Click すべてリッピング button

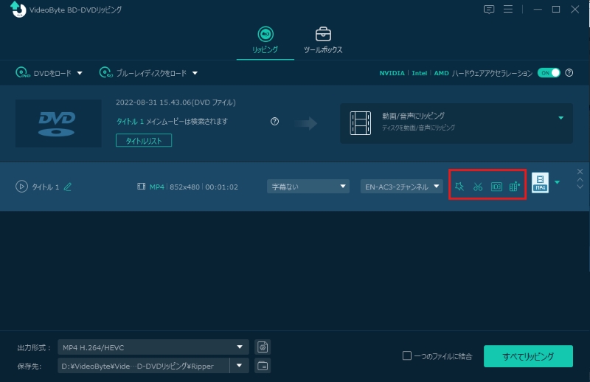click(528, 356)
